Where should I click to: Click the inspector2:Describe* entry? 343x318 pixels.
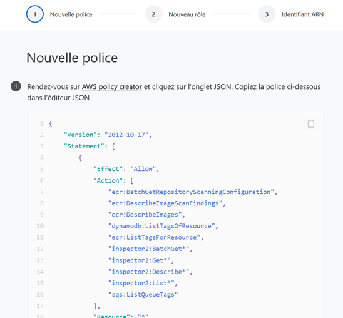click(150, 272)
